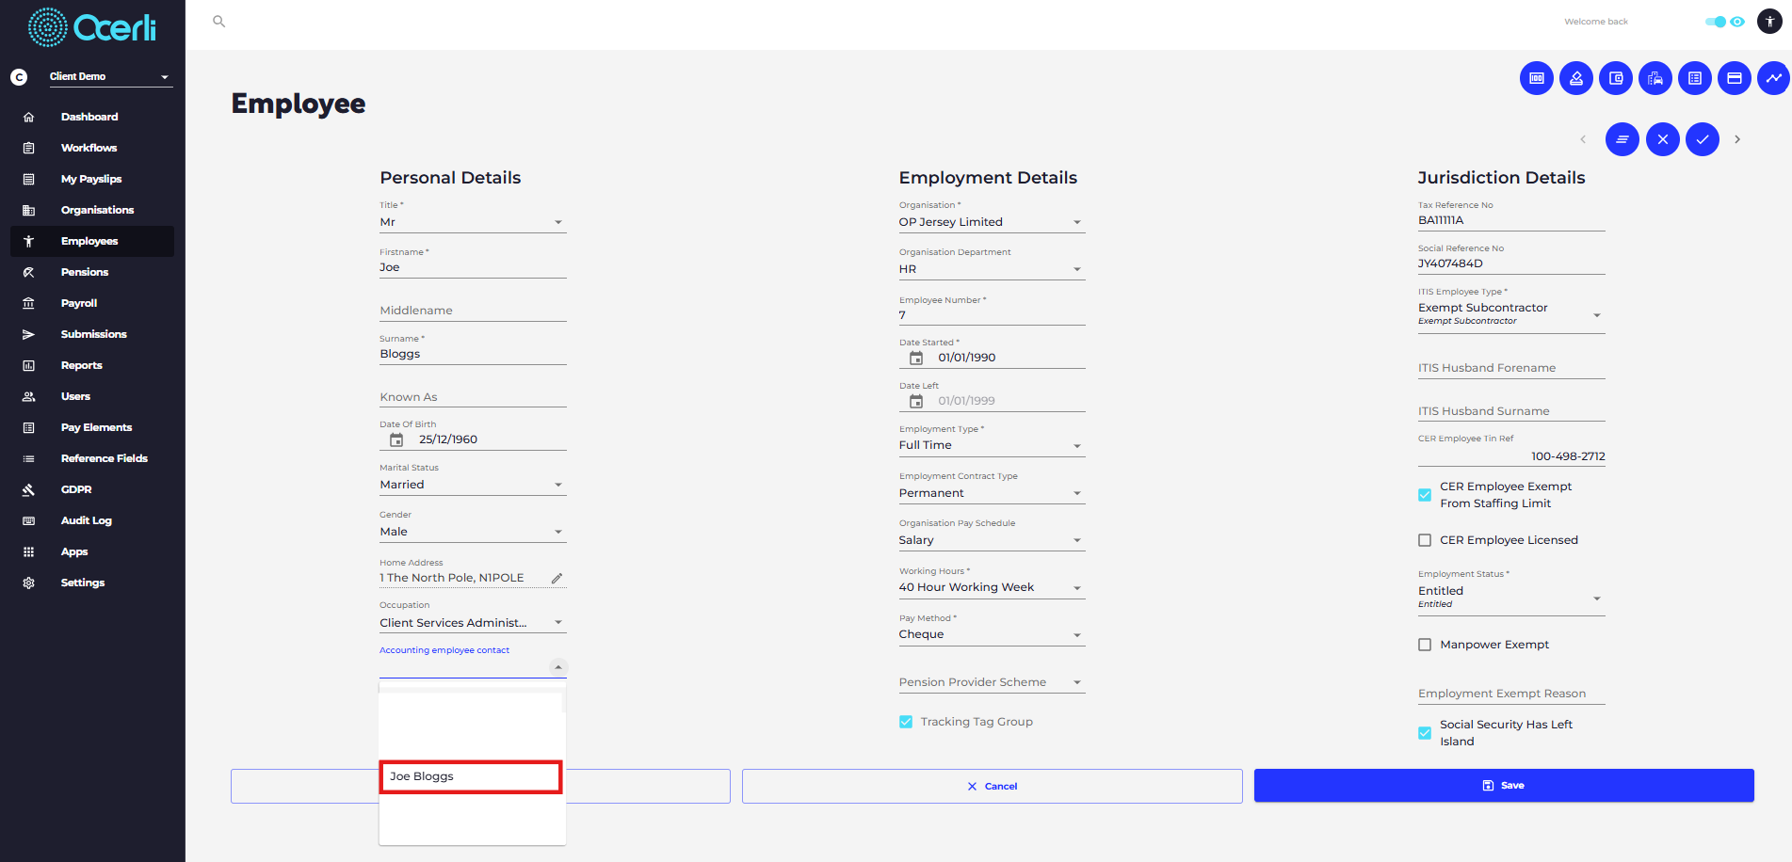Click the Ocerli logo
The height and width of the screenshot is (862, 1792).
[x=92, y=28]
